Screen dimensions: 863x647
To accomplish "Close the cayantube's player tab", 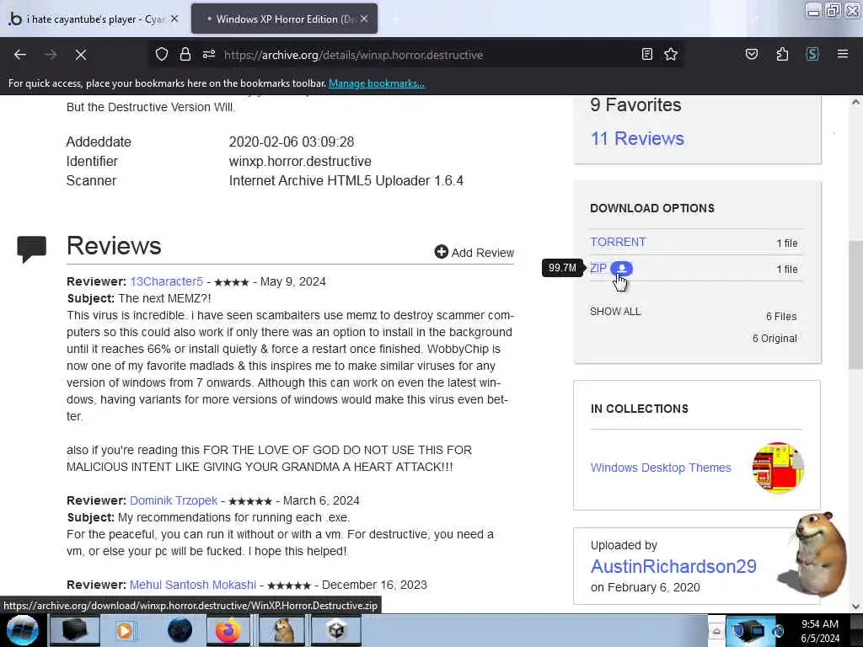I will tap(174, 19).
